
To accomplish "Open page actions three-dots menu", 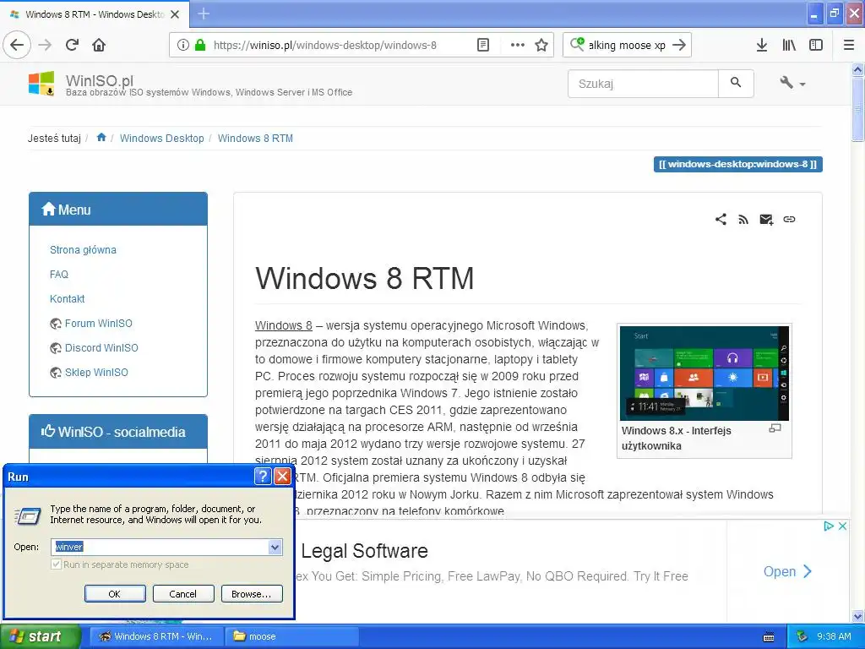I will 518,45.
